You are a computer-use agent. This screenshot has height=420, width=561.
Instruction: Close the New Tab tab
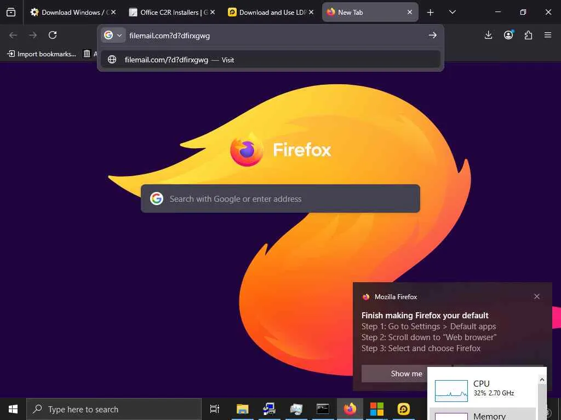pyautogui.click(x=410, y=12)
